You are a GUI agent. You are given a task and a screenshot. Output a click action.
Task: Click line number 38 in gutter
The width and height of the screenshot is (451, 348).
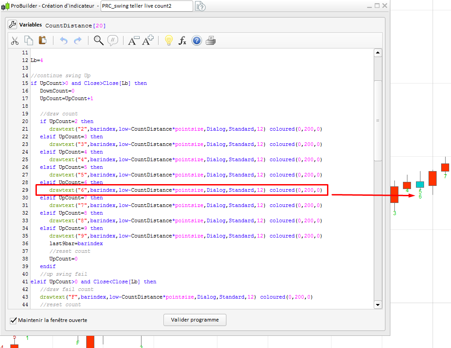pos(25,259)
